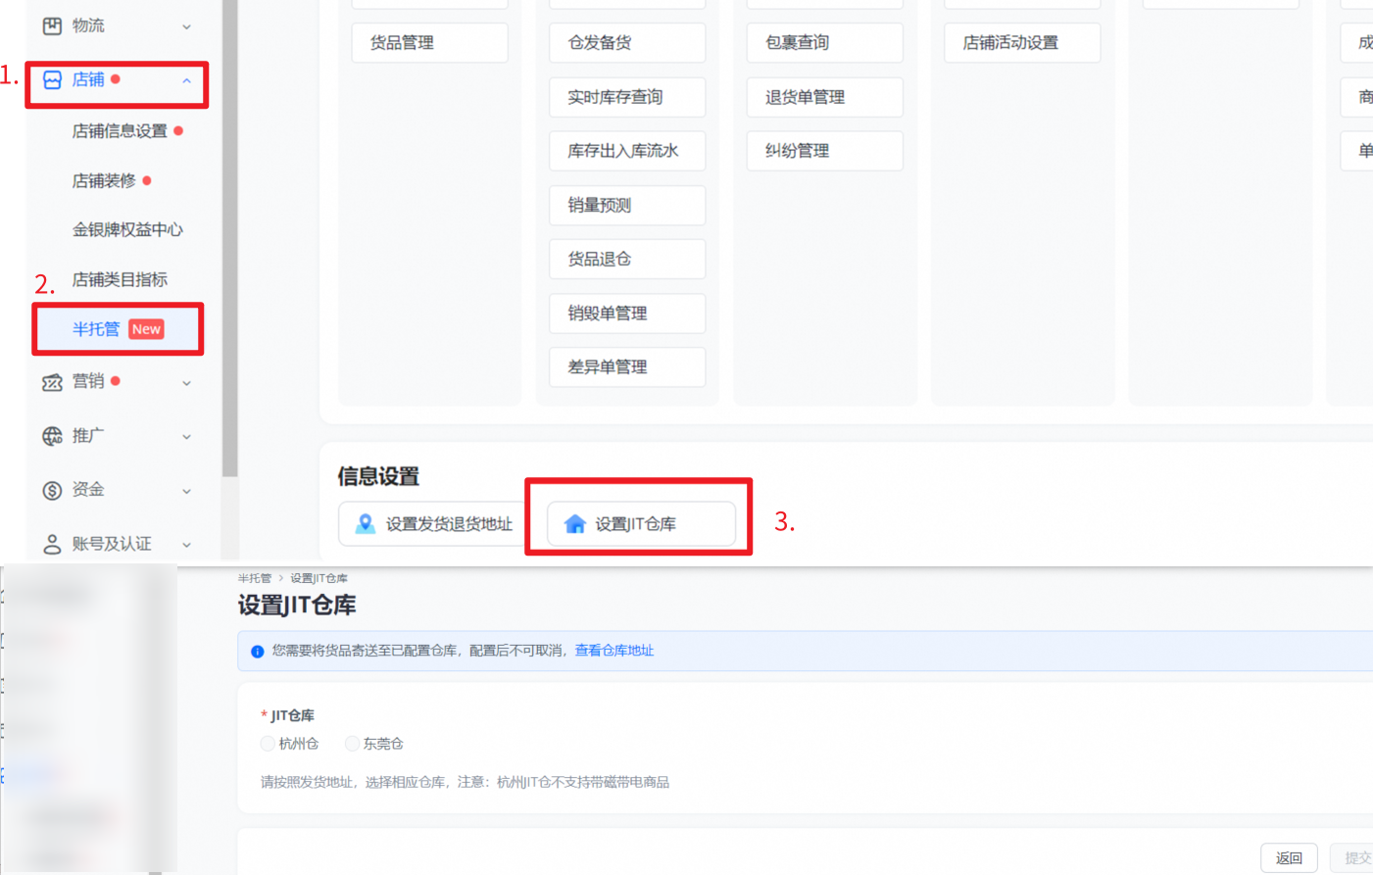The width and height of the screenshot is (1373, 875).
Task: Expand the 物流 menu chevron
Action: [x=187, y=26]
